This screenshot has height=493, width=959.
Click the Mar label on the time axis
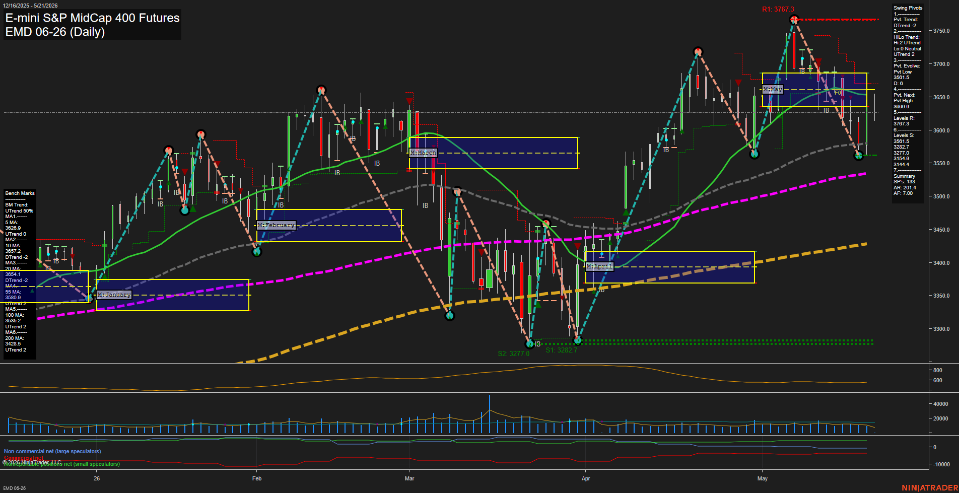pos(409,478)
